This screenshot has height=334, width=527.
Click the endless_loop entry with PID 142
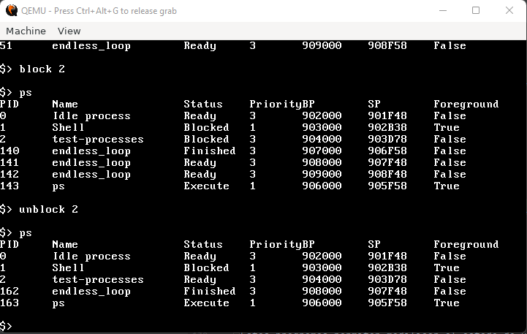click(x=91, y=174)
